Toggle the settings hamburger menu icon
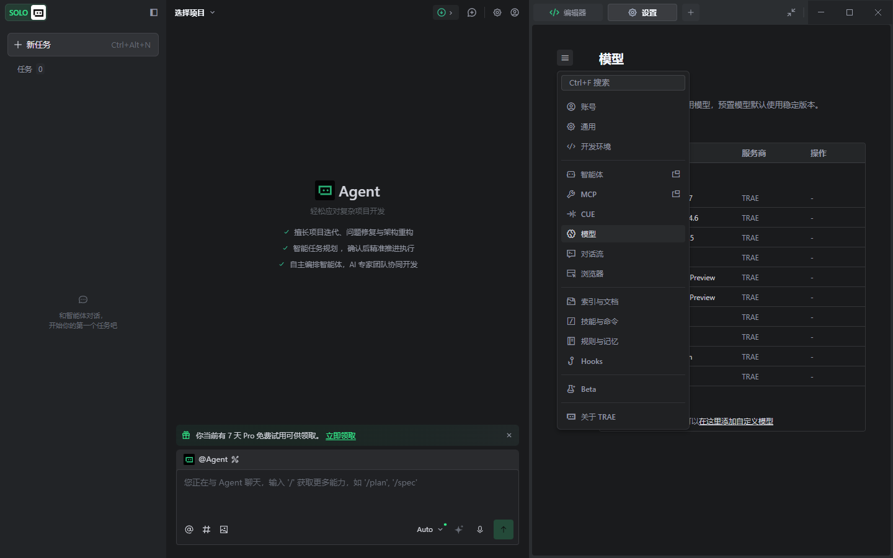Viewport: 893px width, 558px height. [565, 58]
